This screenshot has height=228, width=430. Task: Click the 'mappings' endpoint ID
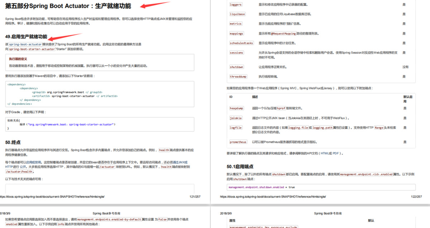(236, 33)
